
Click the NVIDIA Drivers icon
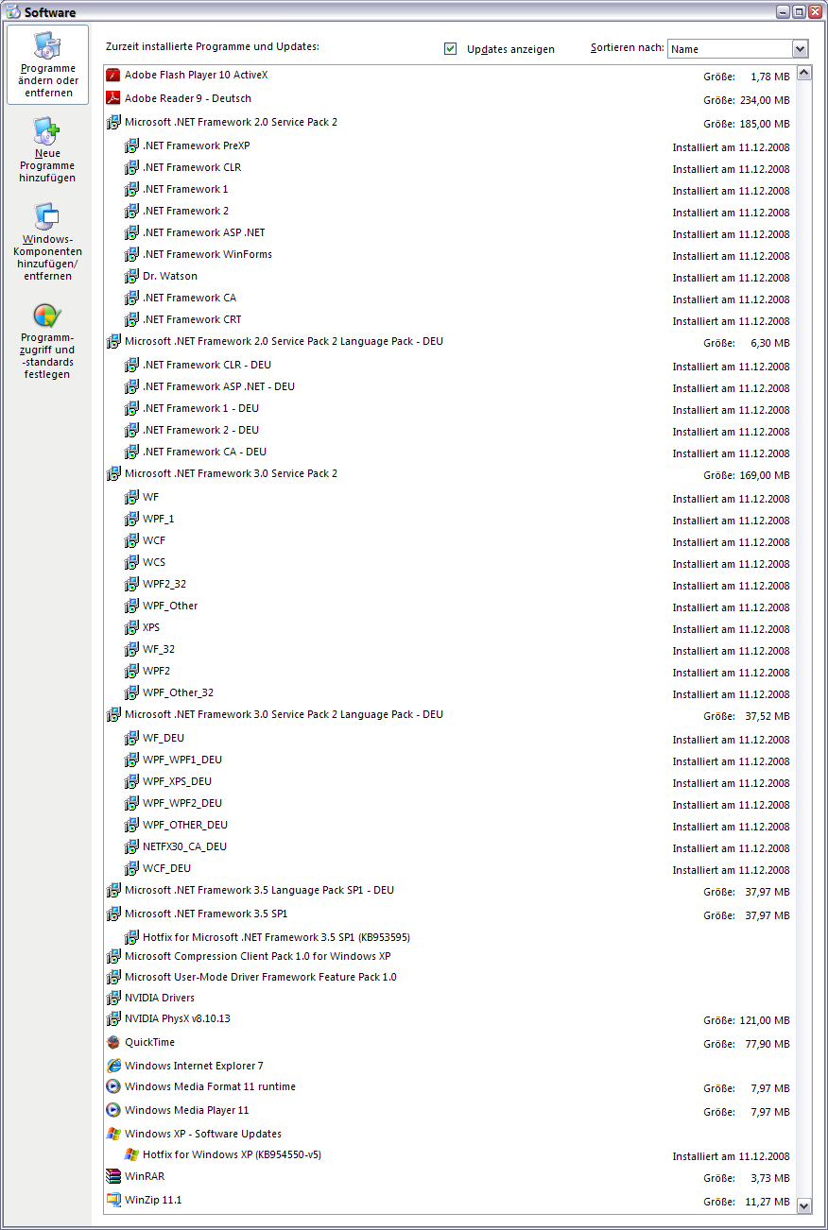click(x=113, y=998)
